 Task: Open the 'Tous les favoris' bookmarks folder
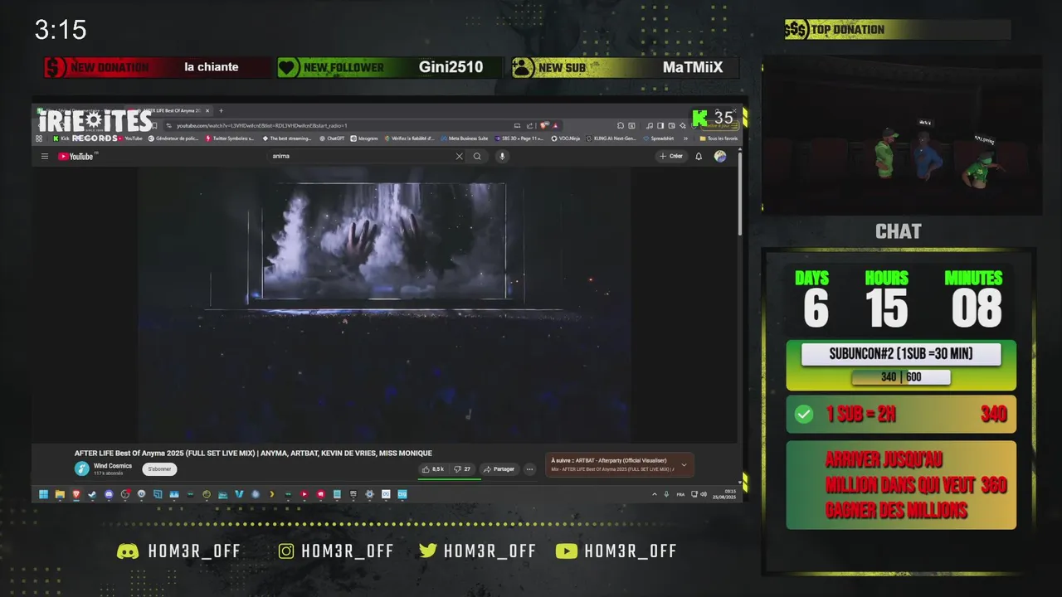point(719,138)
